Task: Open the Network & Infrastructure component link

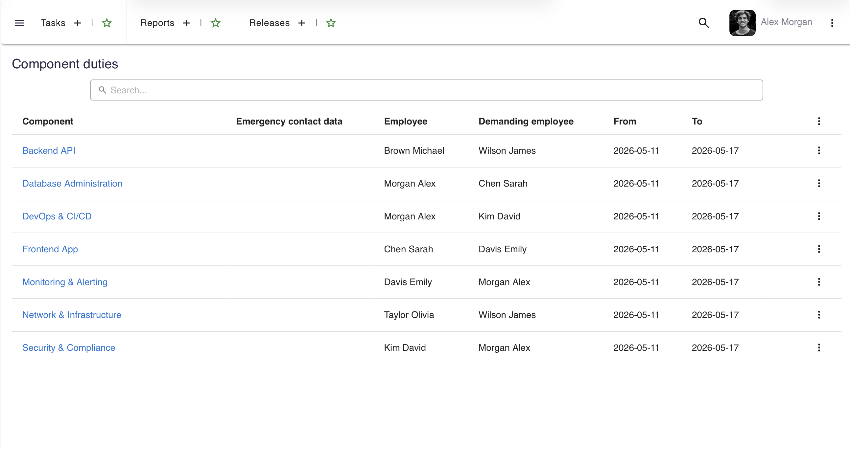Action: (x=72, y=314)
